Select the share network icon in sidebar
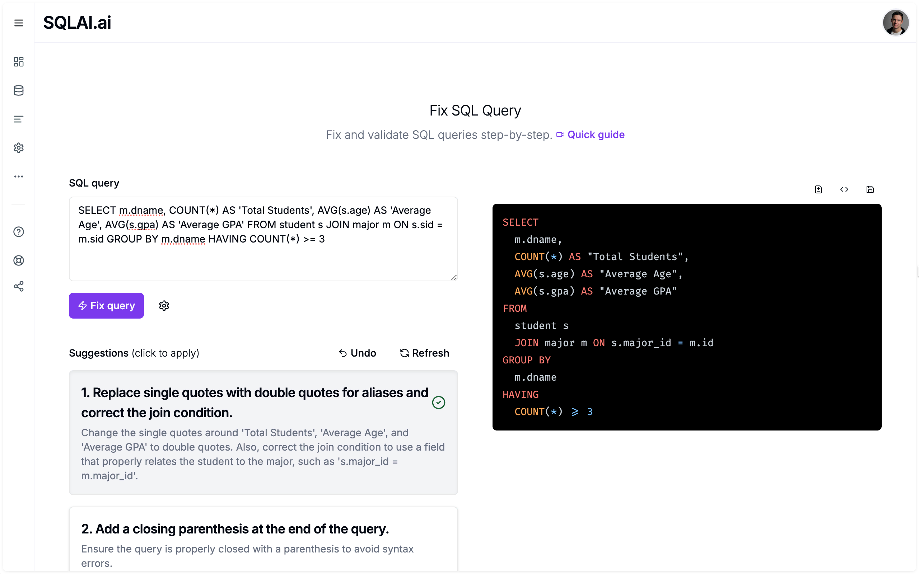 tap(18, 287)
